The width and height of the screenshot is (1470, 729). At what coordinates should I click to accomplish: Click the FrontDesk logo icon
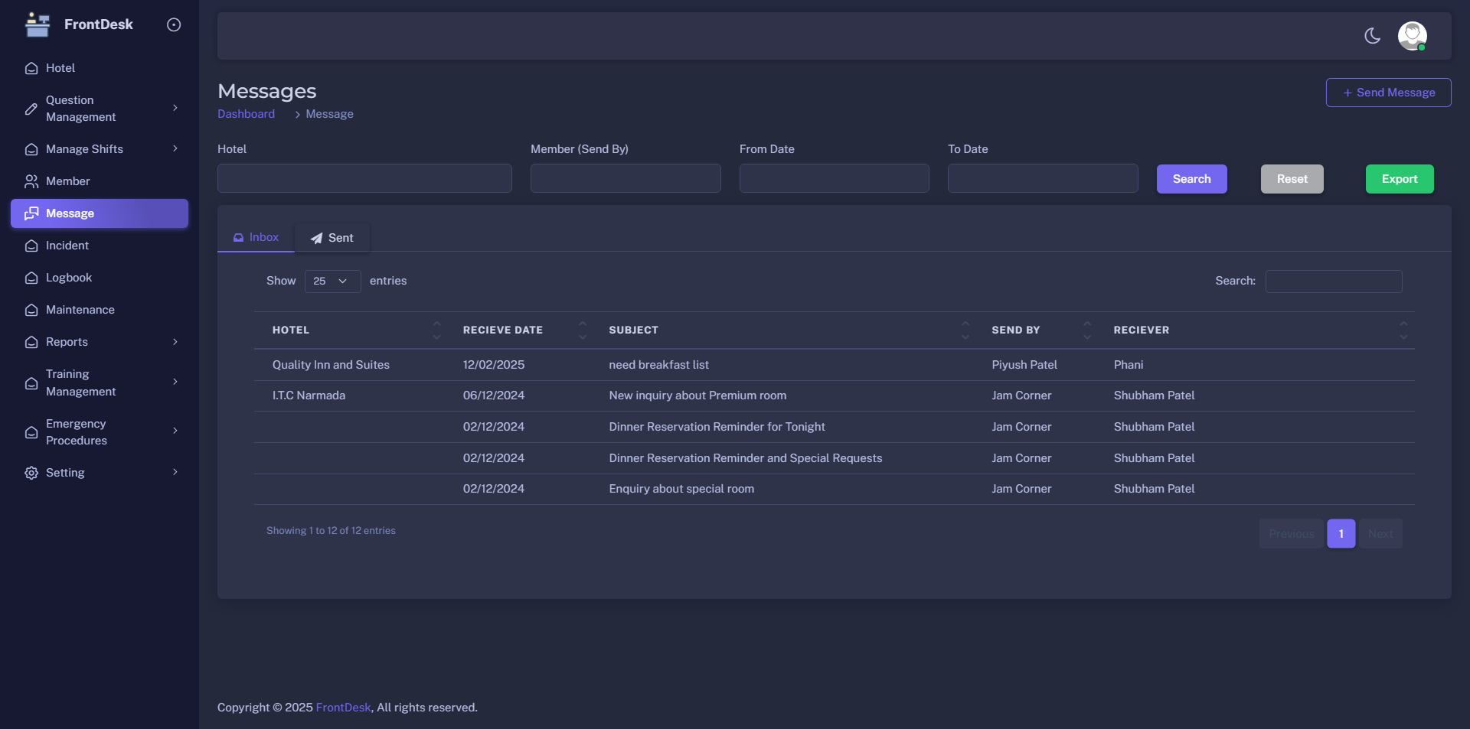pos(37,24)
